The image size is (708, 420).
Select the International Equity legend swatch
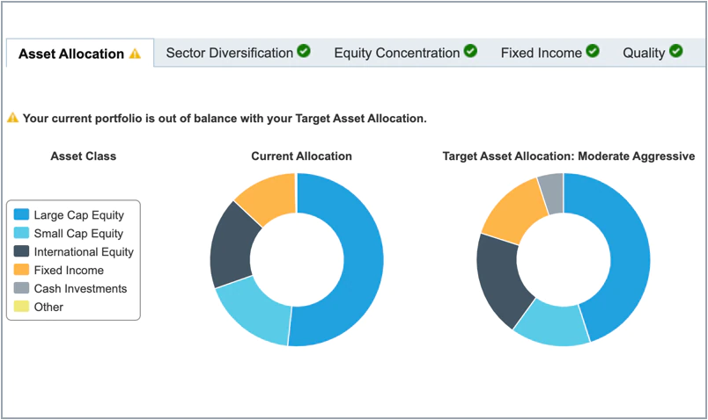coord(22,252)
